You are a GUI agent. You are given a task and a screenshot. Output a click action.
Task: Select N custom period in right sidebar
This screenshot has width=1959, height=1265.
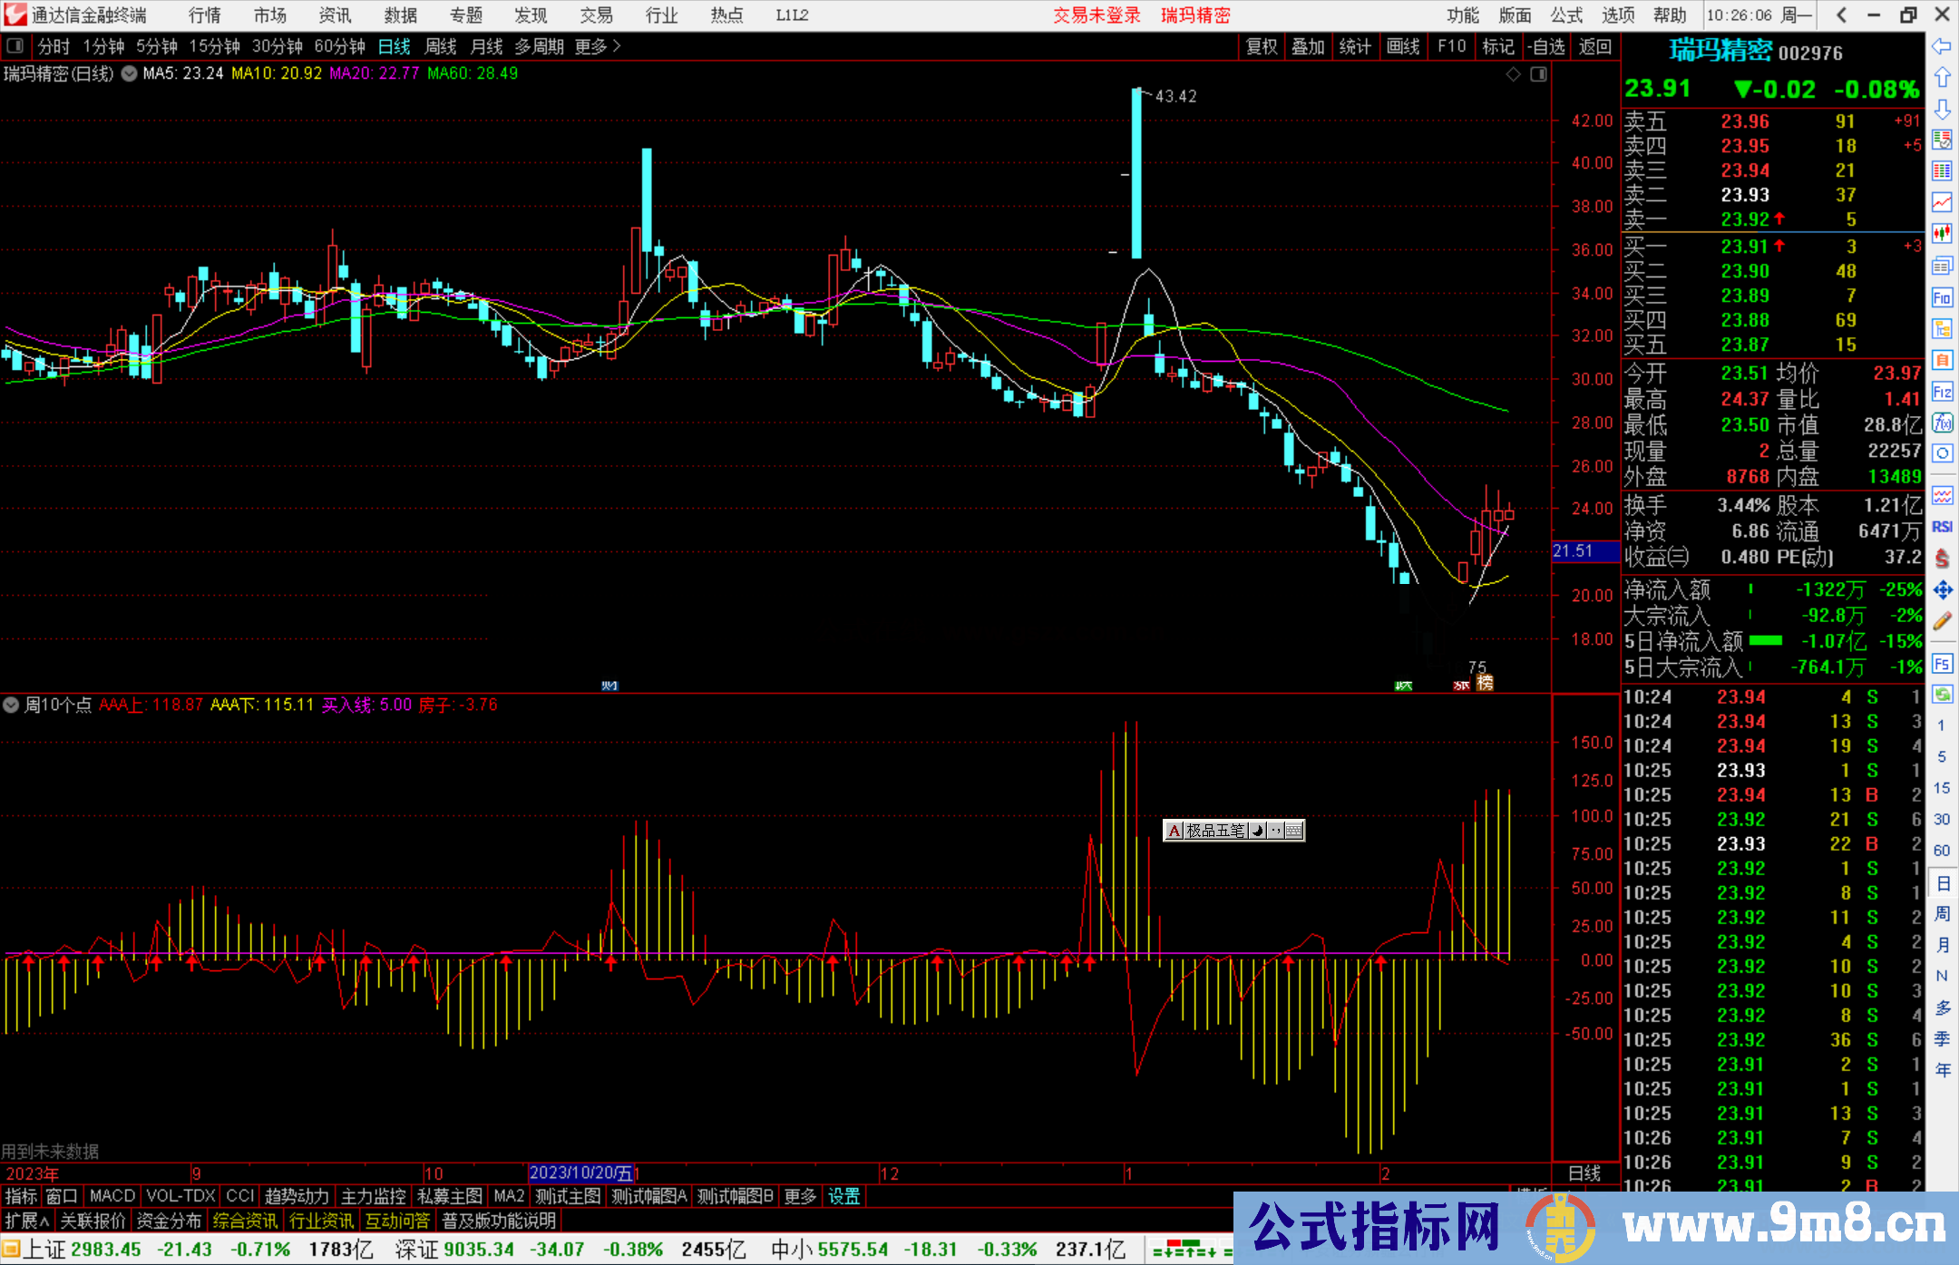[1942, 976]
